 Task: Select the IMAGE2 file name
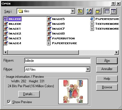pos(15,34)
